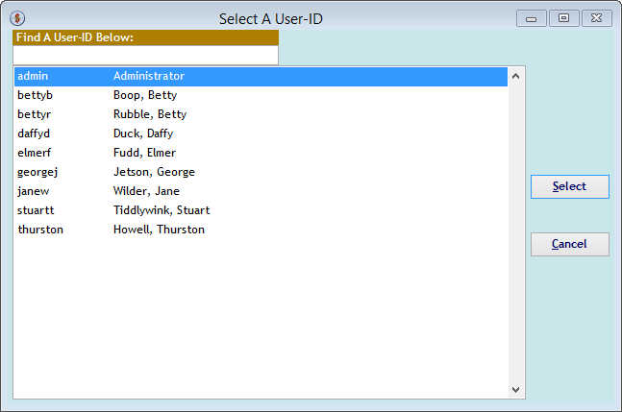Click the name Howell, Thurston
The height and width of the screenshot is (412, 622).
coord(159,230)
